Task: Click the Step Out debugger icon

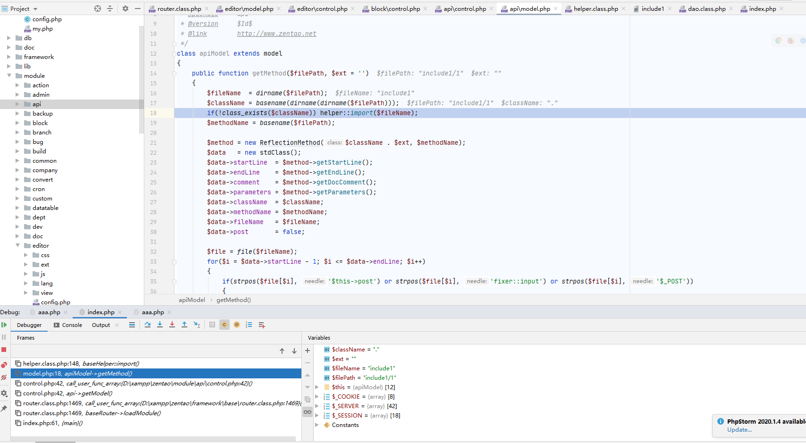Action: click(x=184, y=325)
